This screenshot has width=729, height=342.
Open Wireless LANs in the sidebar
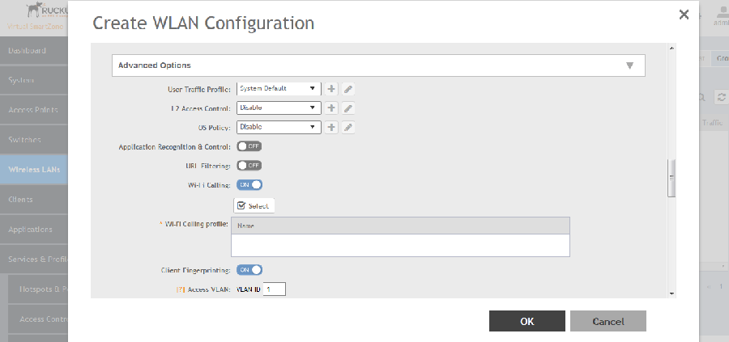click(34, 170)
